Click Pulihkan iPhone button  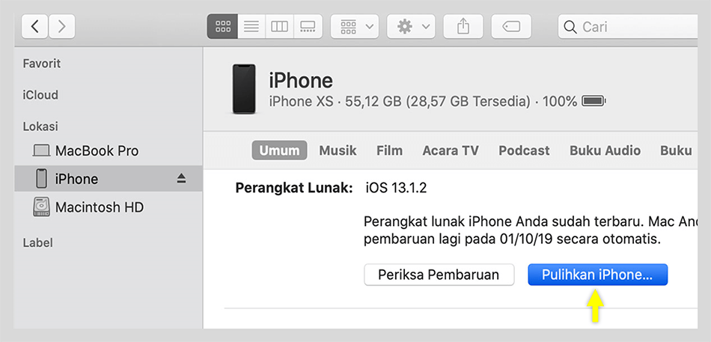click(598, 275)
